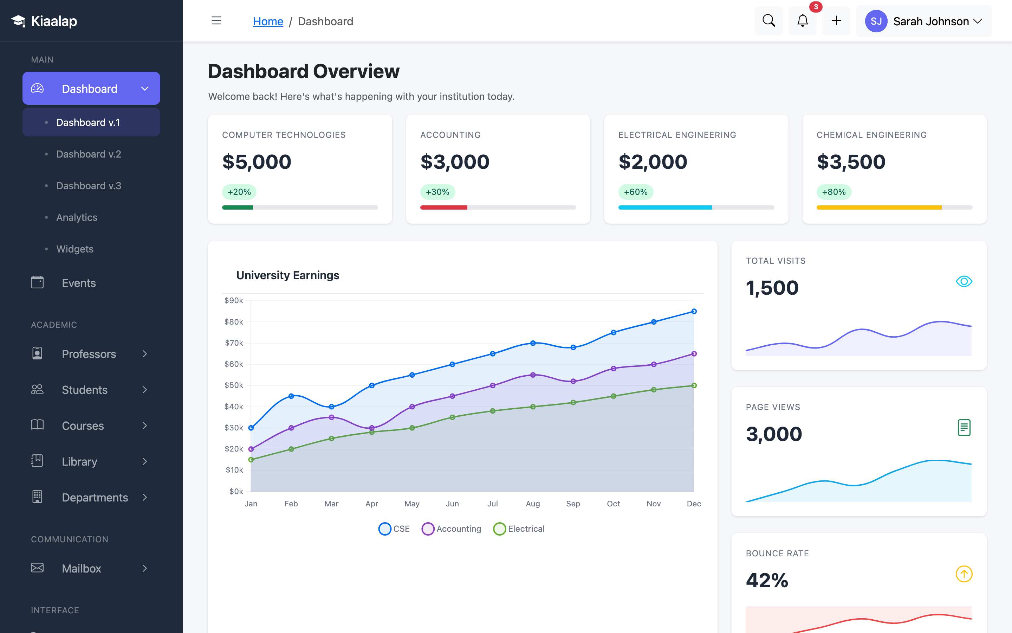The height and width of the screenshot is (633, 1012).
Task: Collapse the Dashboard menu chevron
Action: click(145, 89)
